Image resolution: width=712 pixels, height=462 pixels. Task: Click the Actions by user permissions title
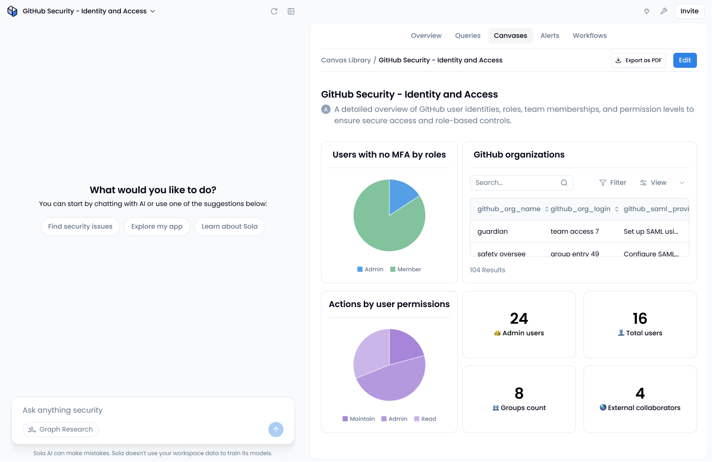(x=389, y=304)
